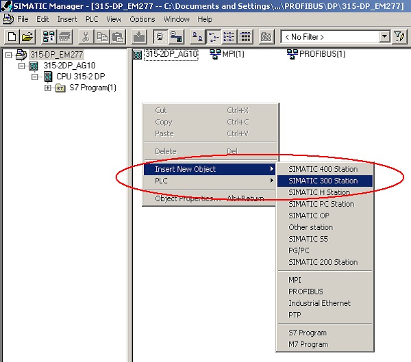
Task: Click the Open project folder icon
Action: [27, 36]
